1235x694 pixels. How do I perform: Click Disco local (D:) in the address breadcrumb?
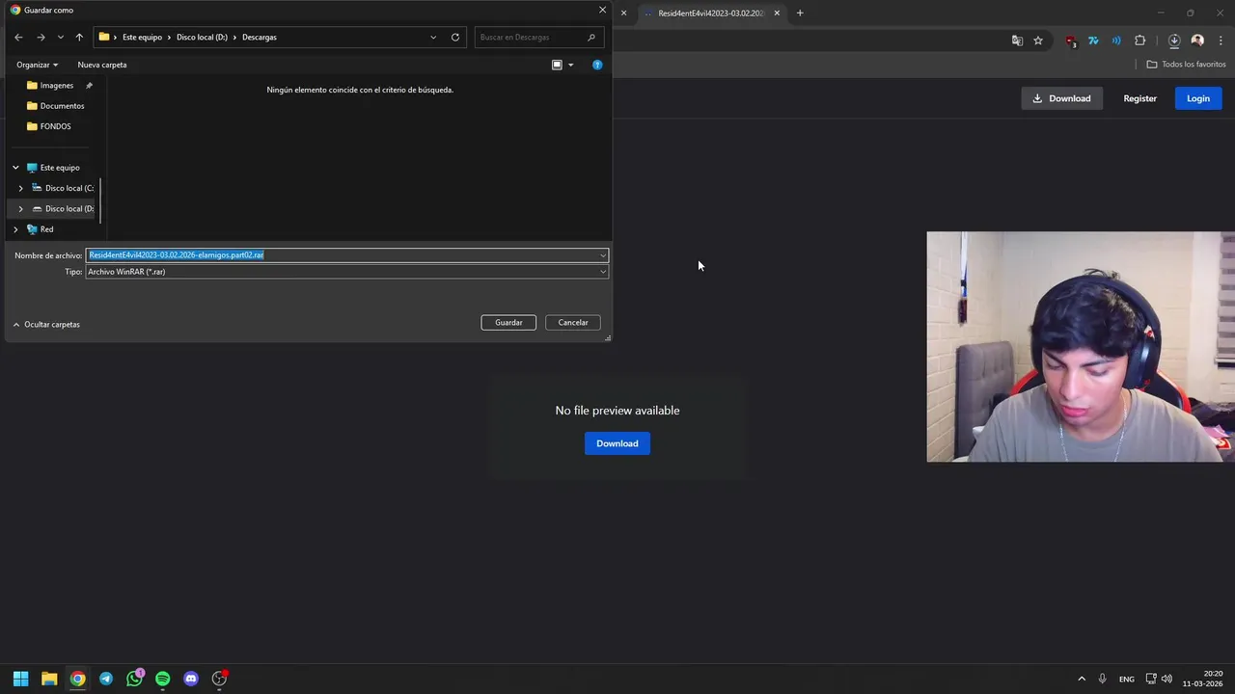coord(202,38)
